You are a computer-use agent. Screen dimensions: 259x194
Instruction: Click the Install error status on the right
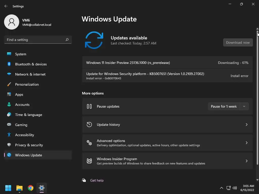239,76
